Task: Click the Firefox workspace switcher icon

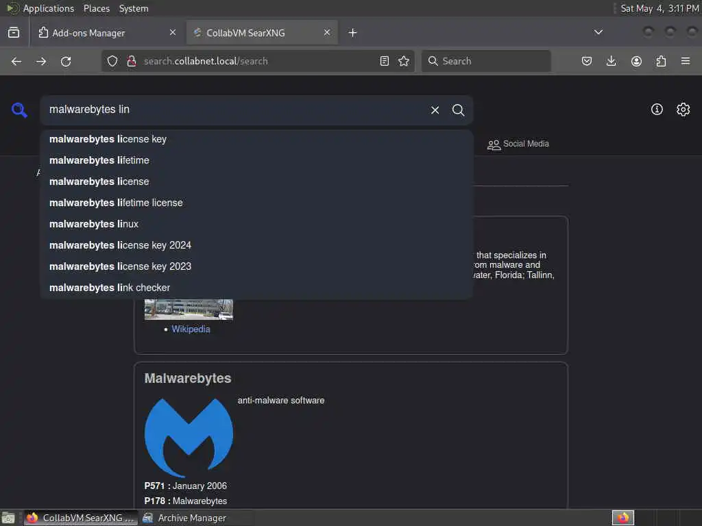Action: click(623, 518)
